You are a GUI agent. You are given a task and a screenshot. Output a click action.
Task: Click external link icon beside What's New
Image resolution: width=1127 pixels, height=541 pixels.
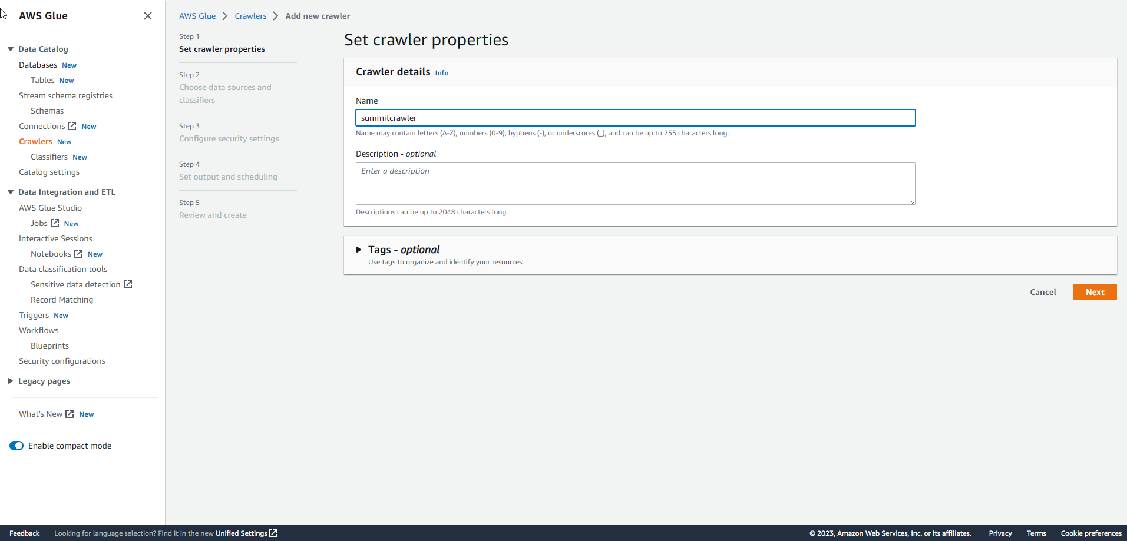(x=70, y=414)
